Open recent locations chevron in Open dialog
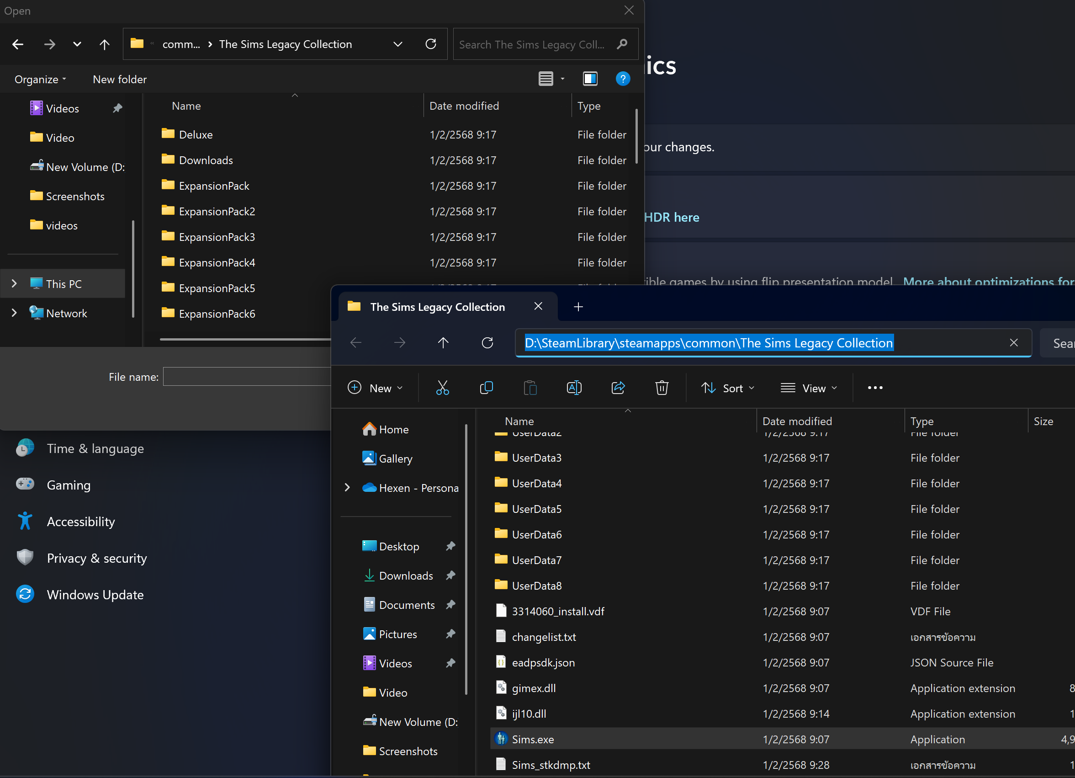The height and width of the screenshot is (778, 1075). pyautogui.click(x=77, y=44)
